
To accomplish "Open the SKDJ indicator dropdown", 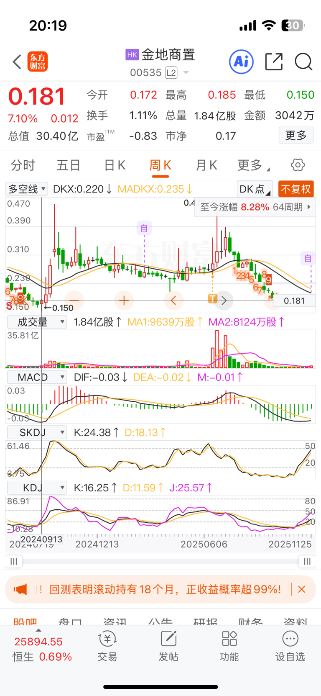I will [x=38, y=432].
